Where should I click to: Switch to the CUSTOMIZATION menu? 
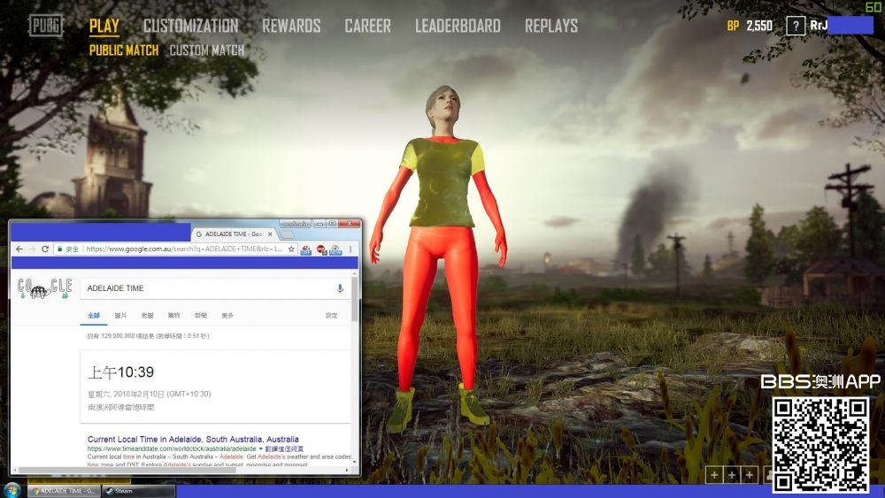point(190,26)
